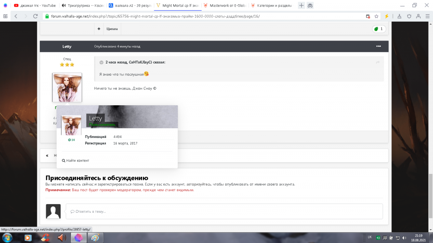This screenshot has height=243, width=433.
Task: Open a new browser tab
Action: (301, 6)
